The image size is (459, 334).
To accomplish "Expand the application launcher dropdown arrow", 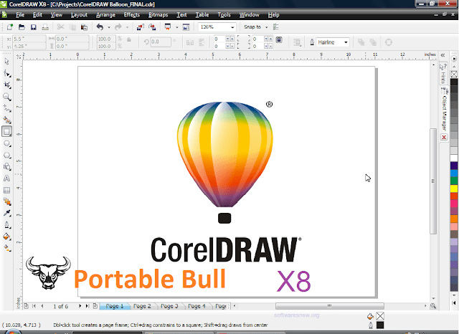I will [x=177, y=27].
